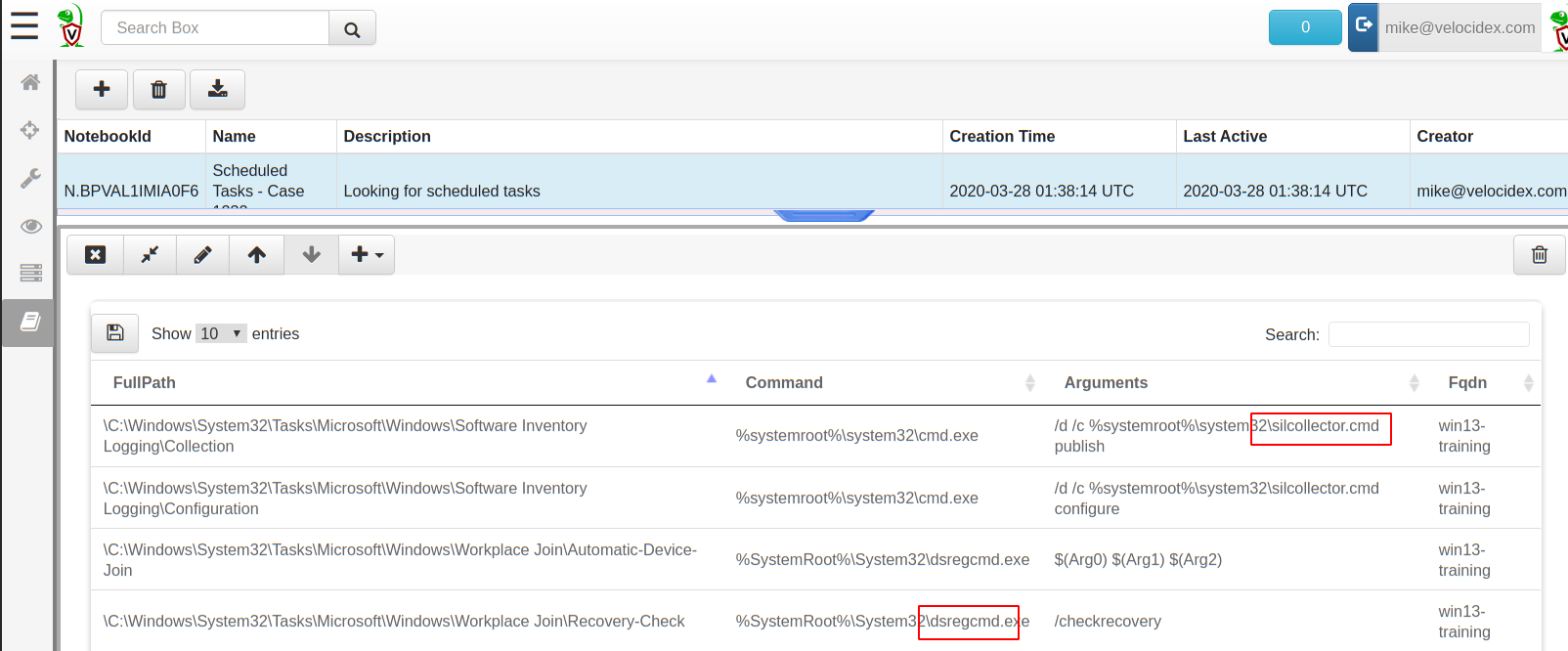Open wrench artifacts icon in sidebar

(x=30, y=178)
